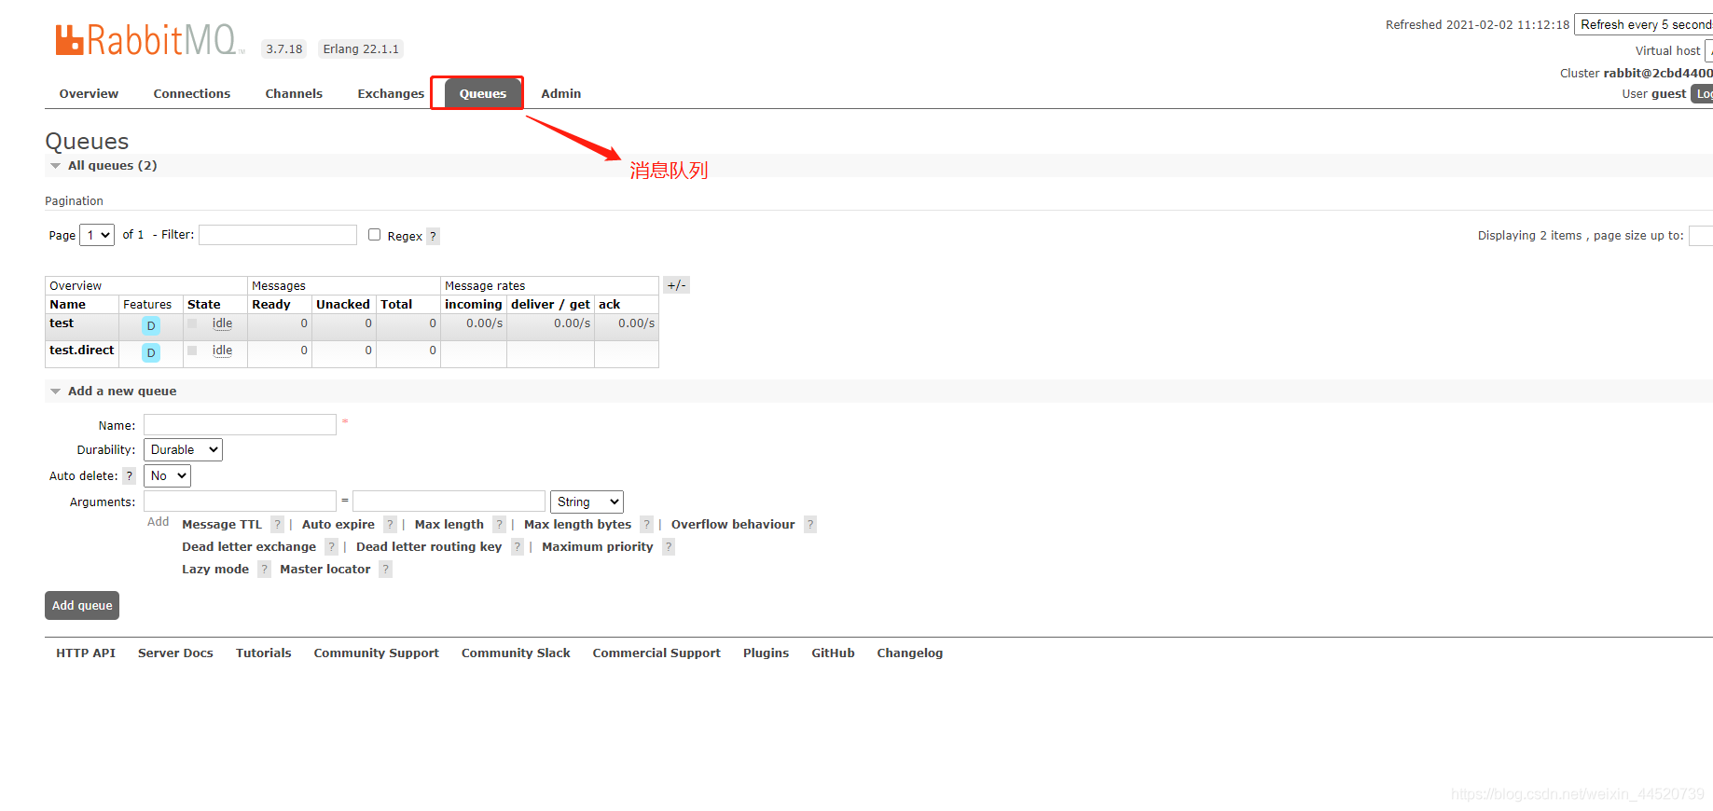Click the Max length argument shortcut
This screenshot has width=1713, height=811.
[x=449, y=525]
